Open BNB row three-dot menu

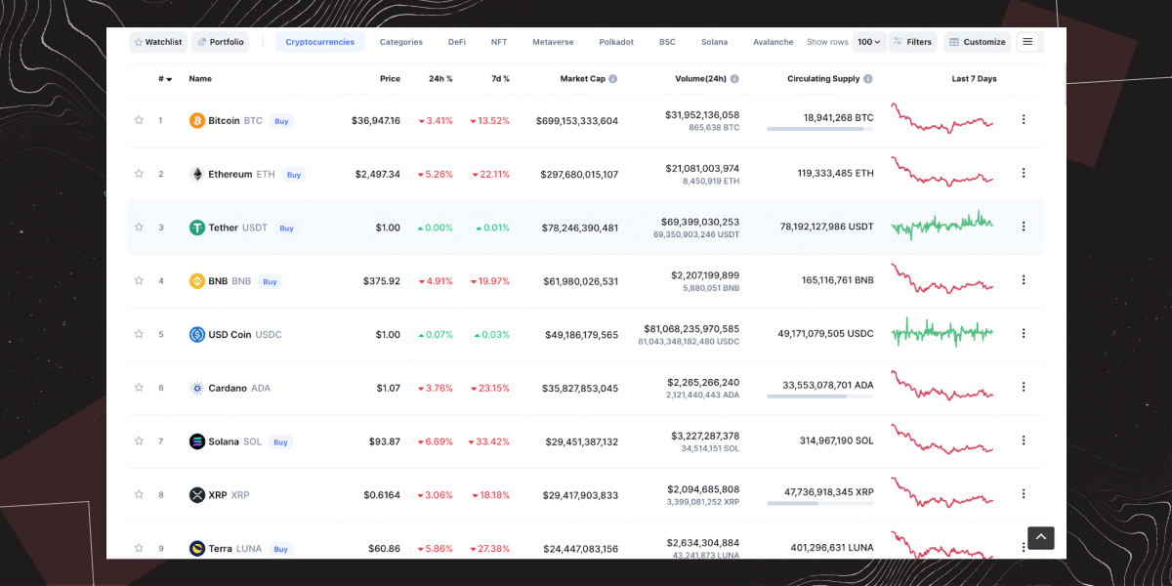click(1024, 280)
